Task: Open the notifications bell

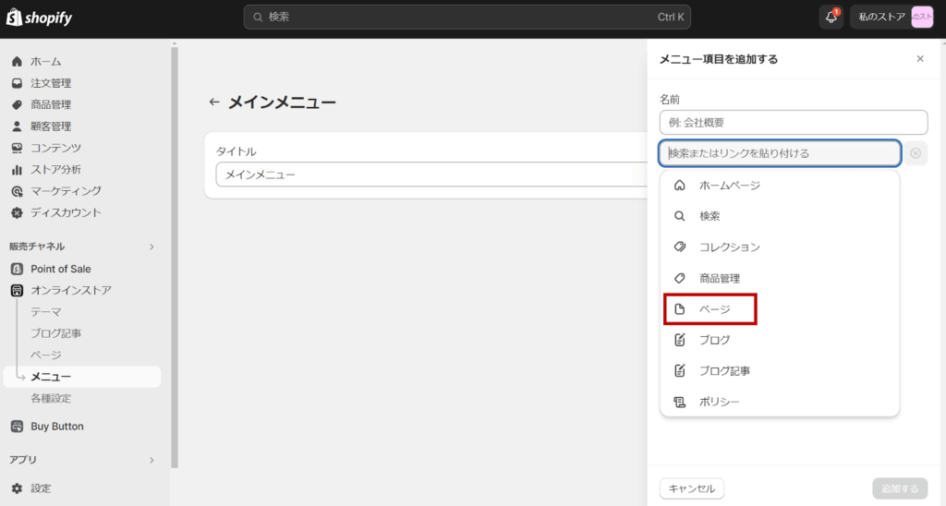Action: tap(831, 17)
